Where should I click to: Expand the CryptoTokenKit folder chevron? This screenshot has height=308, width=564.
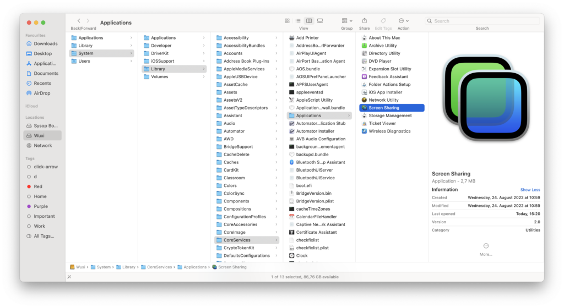[x=276, y=248]
